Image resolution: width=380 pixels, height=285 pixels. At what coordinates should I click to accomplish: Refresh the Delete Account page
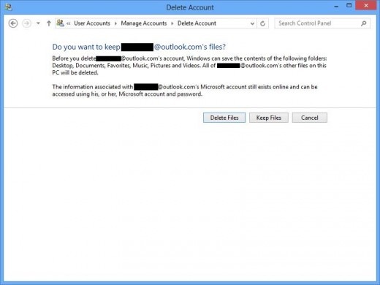(262, 23)
